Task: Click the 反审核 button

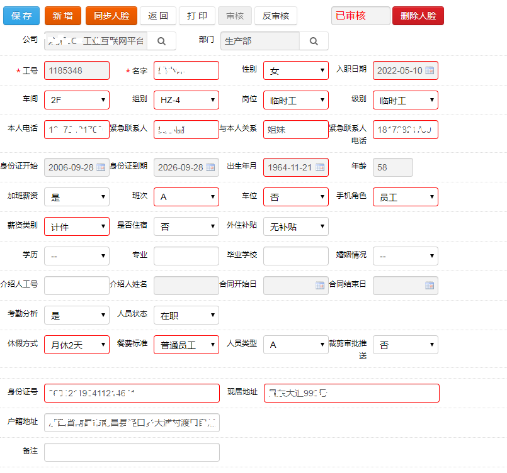Action: tap(276, 16)
